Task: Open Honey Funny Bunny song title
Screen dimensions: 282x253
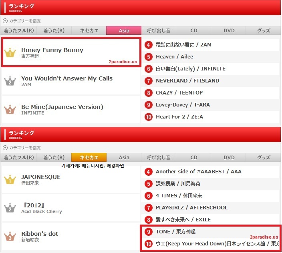Action: point(52,50)
